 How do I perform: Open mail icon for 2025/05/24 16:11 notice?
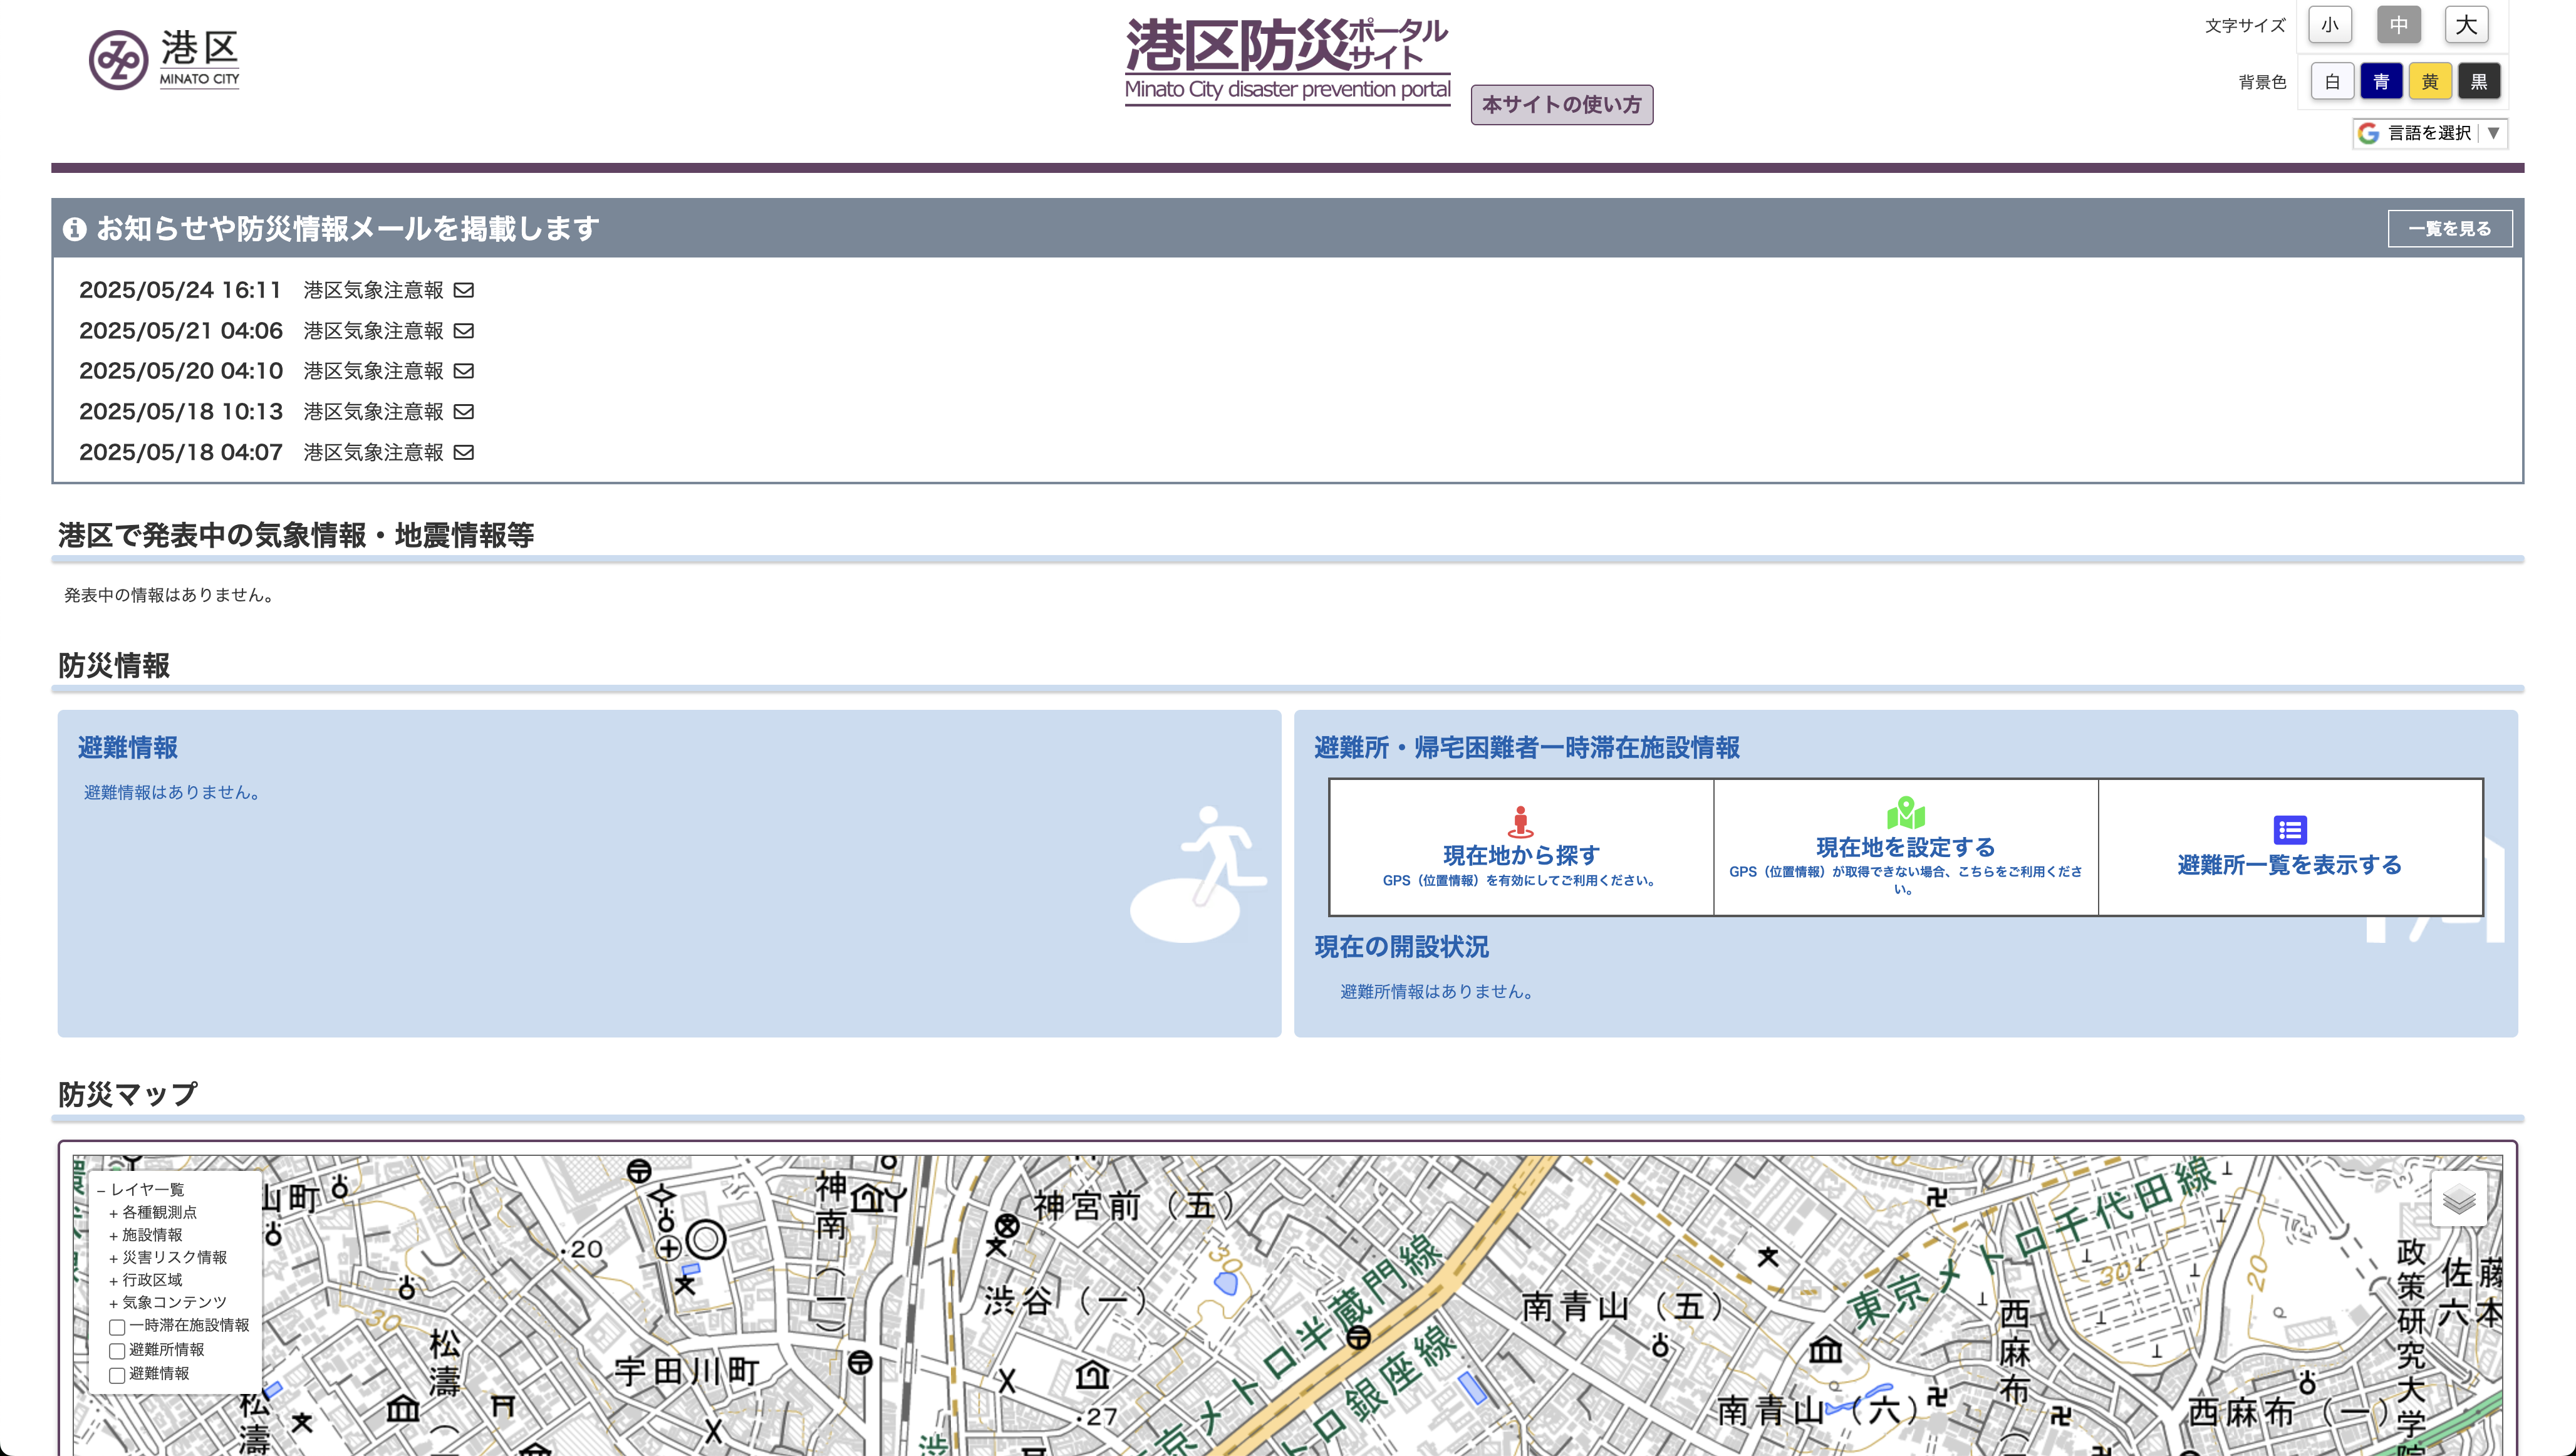tap(463, 290)
